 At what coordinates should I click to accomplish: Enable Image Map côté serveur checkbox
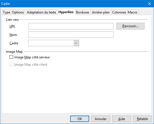tap(11, 57)
